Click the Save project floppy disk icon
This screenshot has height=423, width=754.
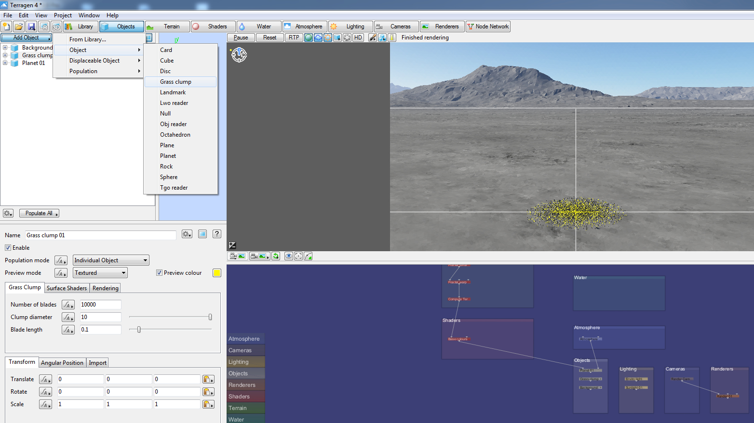(x=31, y=26)
